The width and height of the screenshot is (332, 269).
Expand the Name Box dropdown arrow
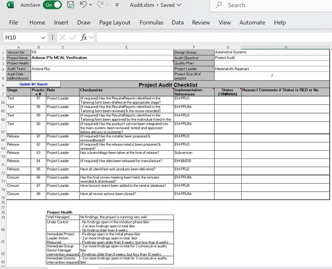43,38
